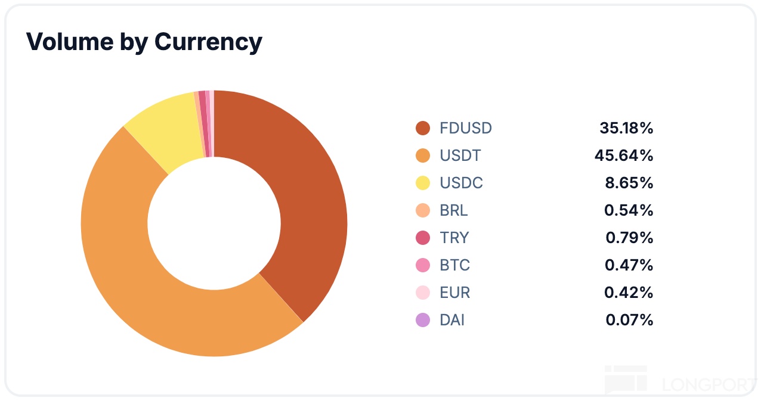Click the 35.18% percentage value
The width and height of the screenshot is (767, 404).
point(626,128)
